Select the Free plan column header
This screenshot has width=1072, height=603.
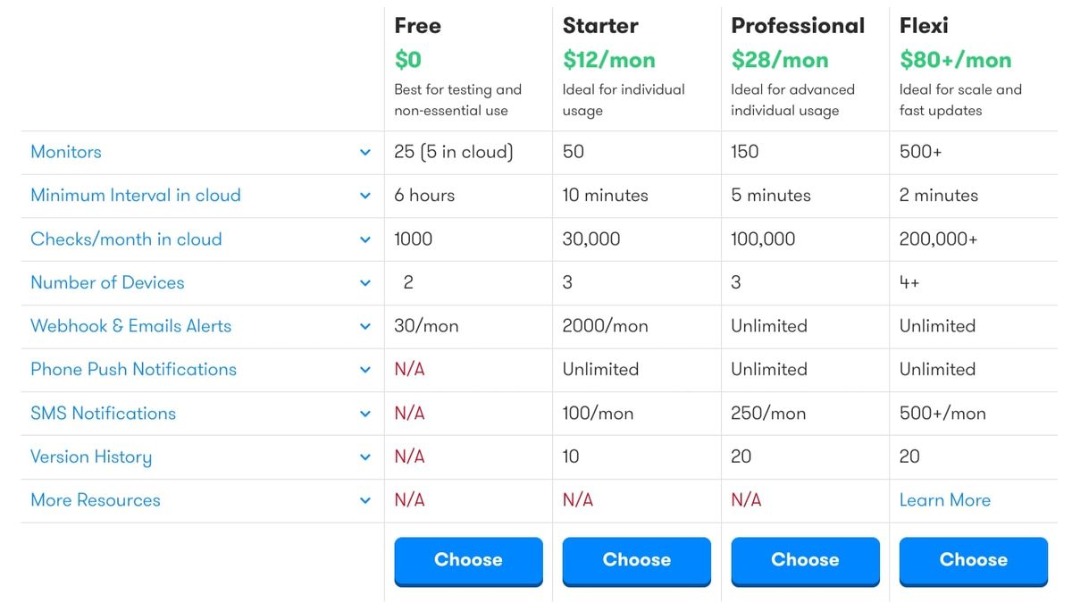point(417,26)
